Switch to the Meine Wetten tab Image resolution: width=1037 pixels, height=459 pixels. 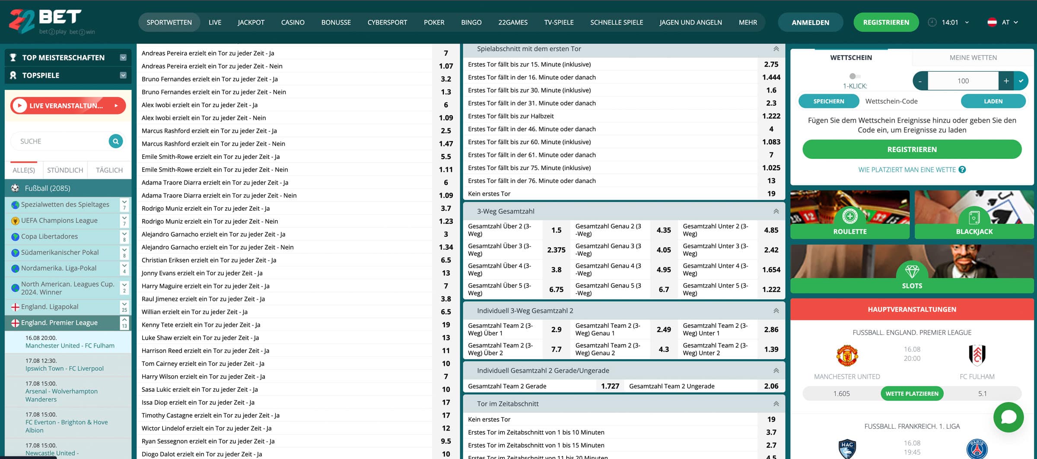973,57
